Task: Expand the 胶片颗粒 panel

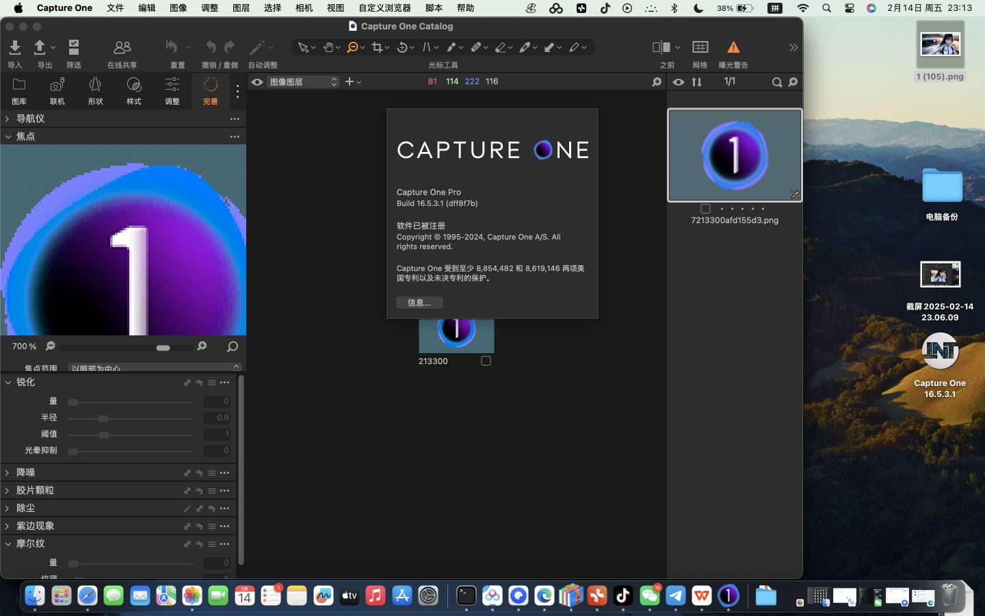Action: [8, 490]
